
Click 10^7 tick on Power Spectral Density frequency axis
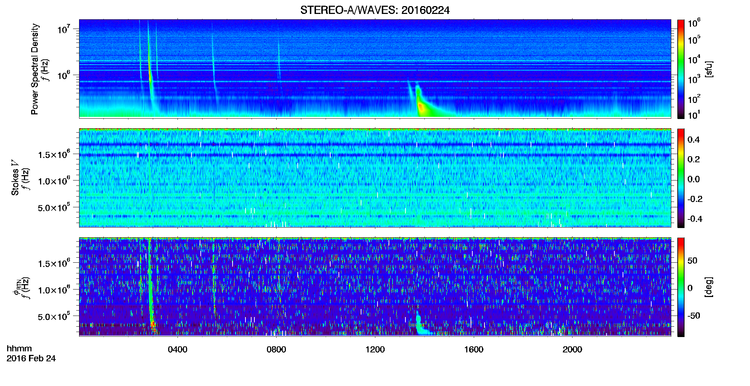[64, 29]
